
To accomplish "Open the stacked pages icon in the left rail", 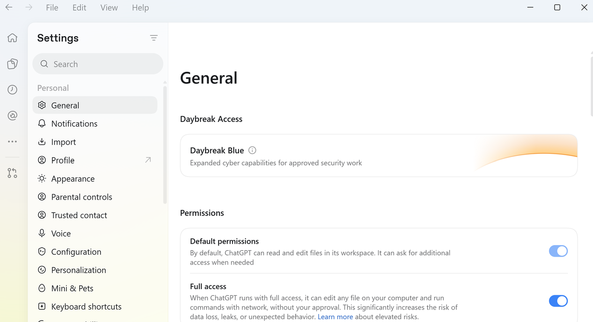I will (x=13, y=64).
